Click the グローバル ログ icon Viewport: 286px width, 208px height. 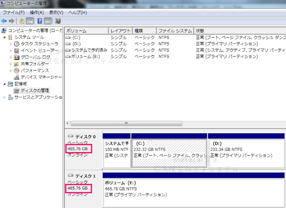point(16,57)
